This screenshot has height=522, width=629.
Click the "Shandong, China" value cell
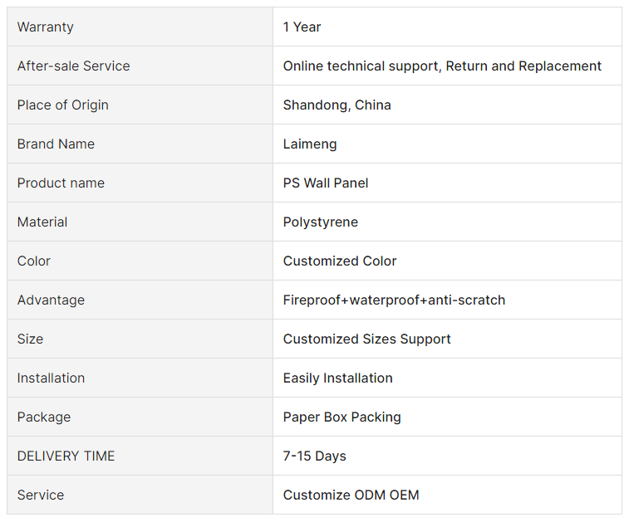[x=337, y=105]
